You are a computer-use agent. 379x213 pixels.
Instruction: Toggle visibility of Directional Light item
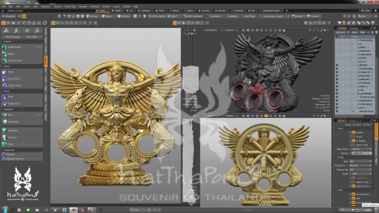tap(337, 97)
